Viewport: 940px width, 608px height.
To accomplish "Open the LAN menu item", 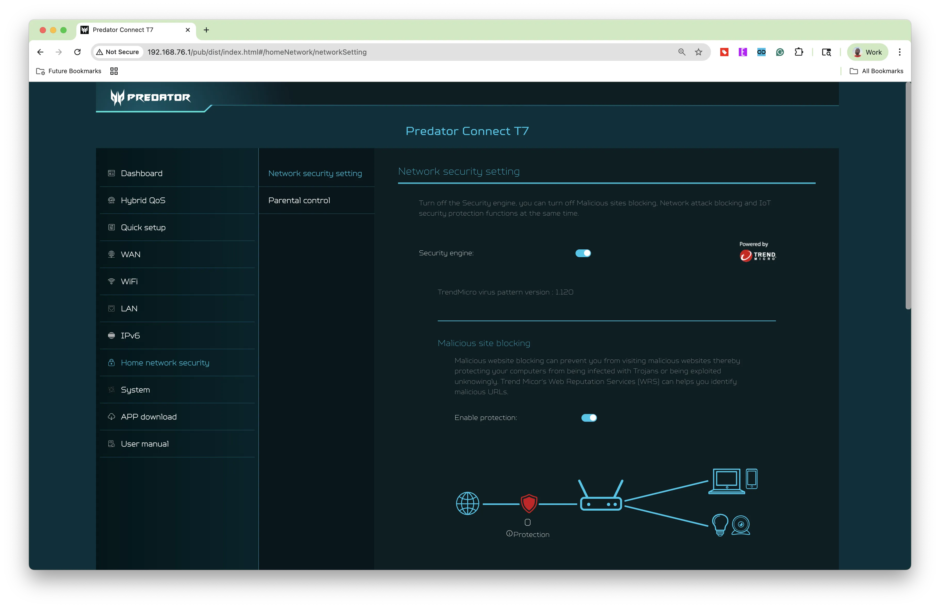I will (x=177, y=309).
